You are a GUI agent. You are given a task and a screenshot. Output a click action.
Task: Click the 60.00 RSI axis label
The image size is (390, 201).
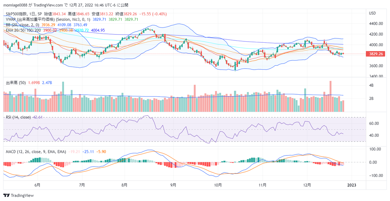click(x=374, y=124)
